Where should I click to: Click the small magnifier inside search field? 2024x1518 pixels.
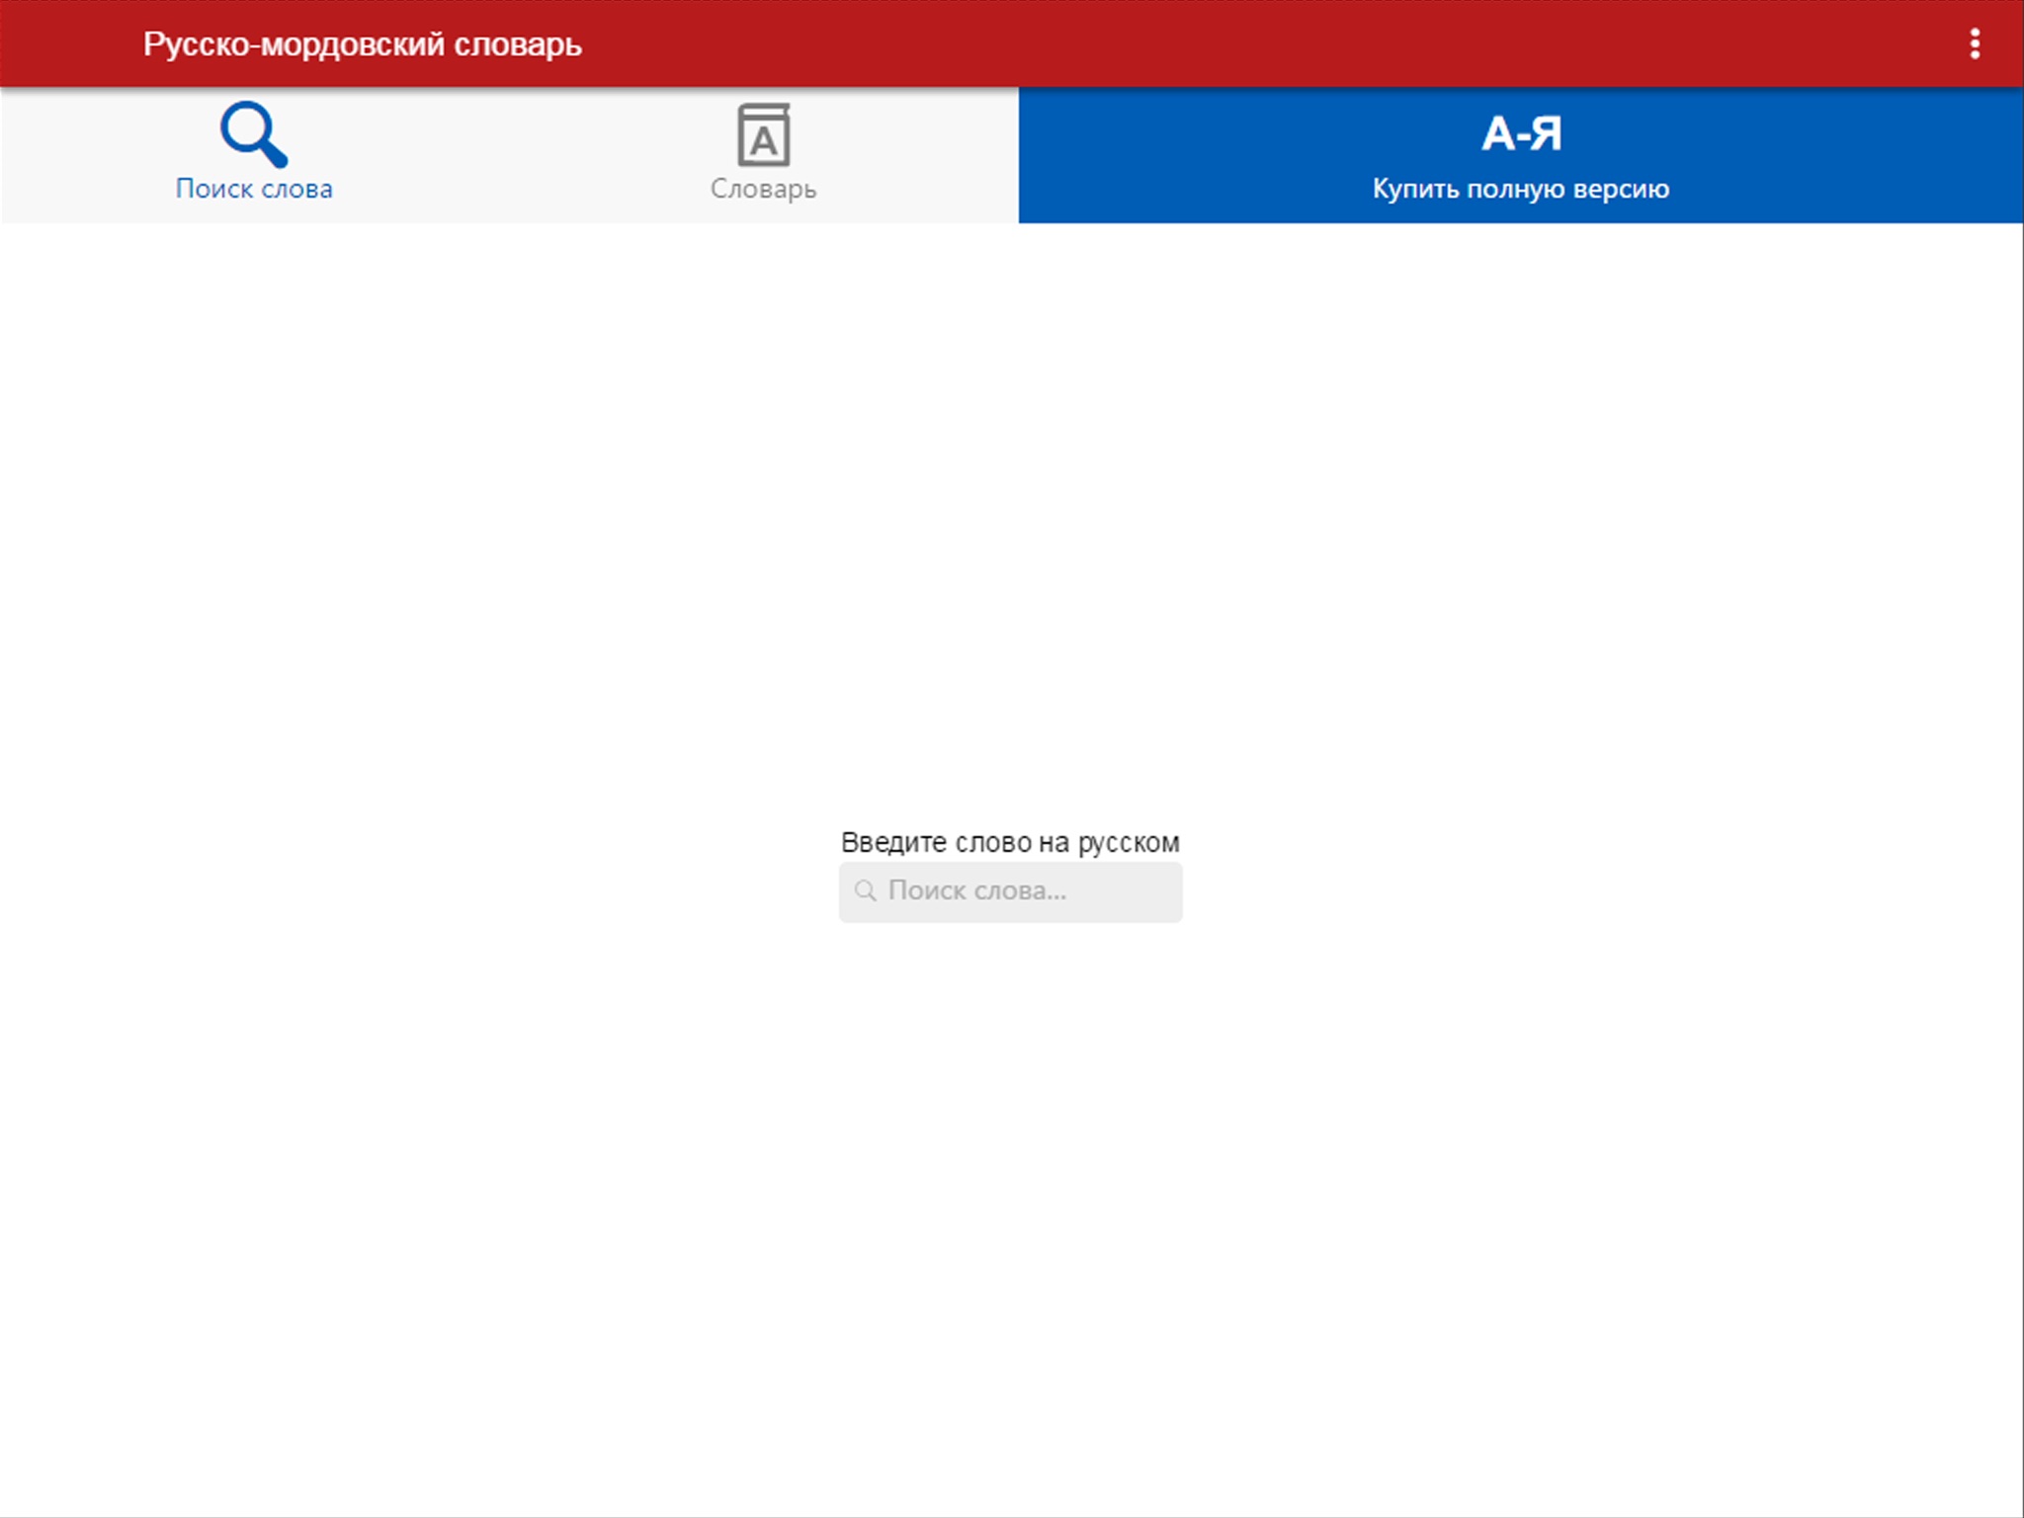(865, 890)
